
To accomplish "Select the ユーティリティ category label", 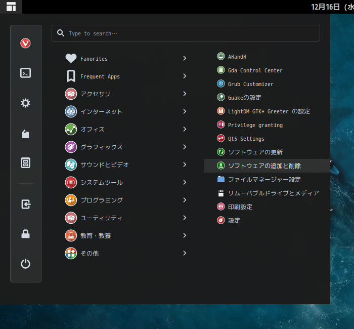I will [101, 218].
